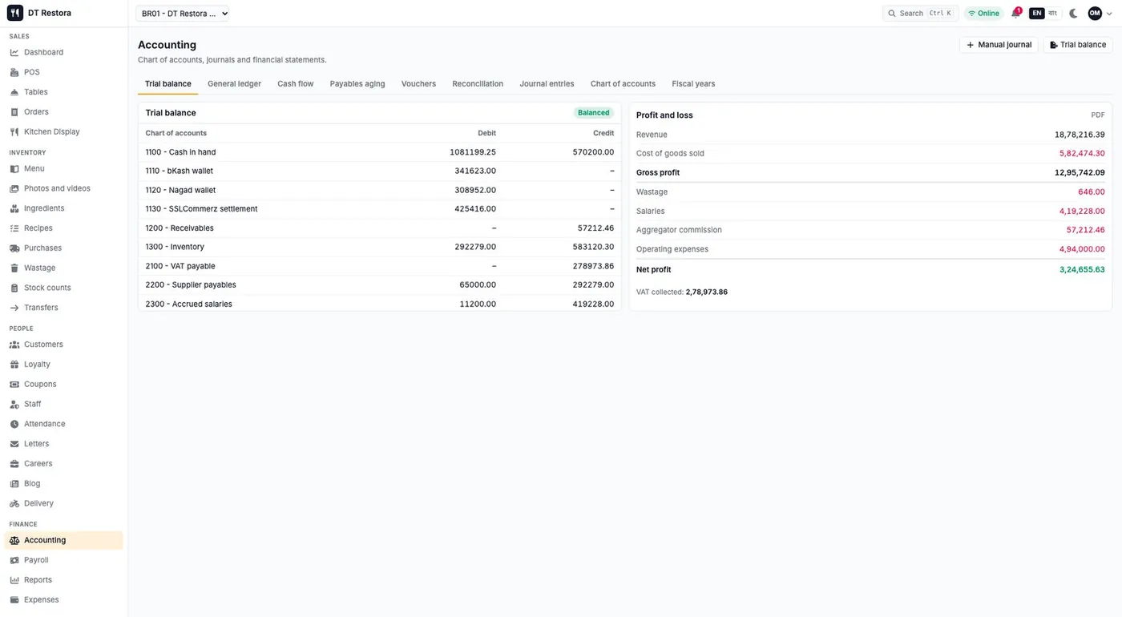Select the 1130 - SSLCommerz settlement row
This screenshot has width=1122, height=617.
(380, 209)
